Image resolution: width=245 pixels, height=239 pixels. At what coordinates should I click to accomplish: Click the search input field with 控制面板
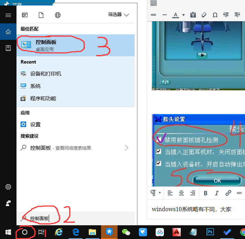tap(76, 218)
